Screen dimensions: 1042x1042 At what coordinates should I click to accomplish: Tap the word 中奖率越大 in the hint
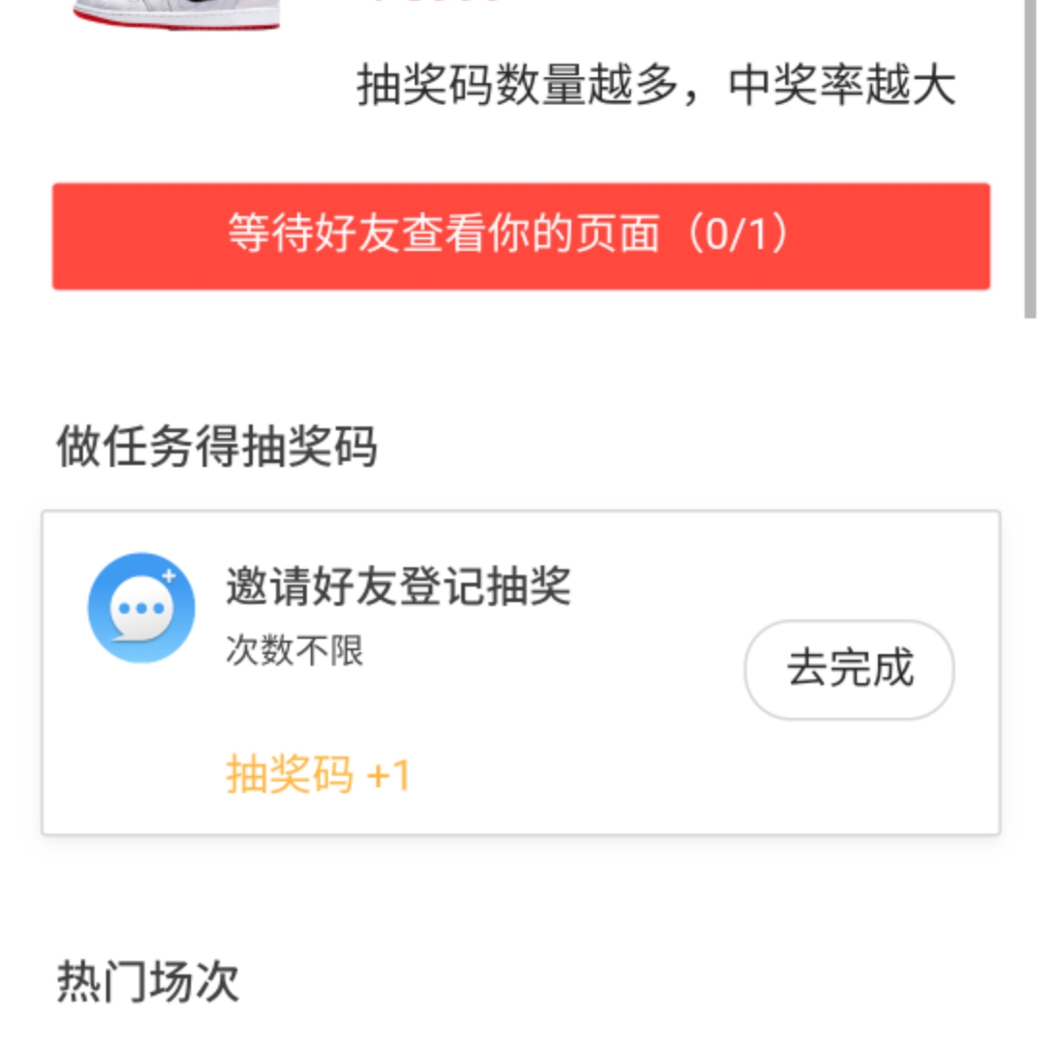point(842,85)
